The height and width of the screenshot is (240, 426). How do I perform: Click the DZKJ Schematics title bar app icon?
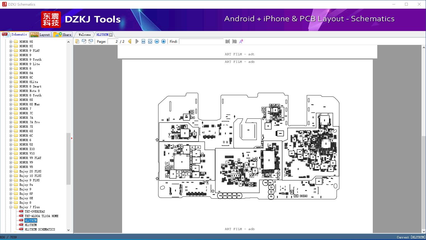4,4
